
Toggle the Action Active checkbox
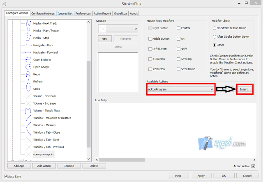(253, 166)
